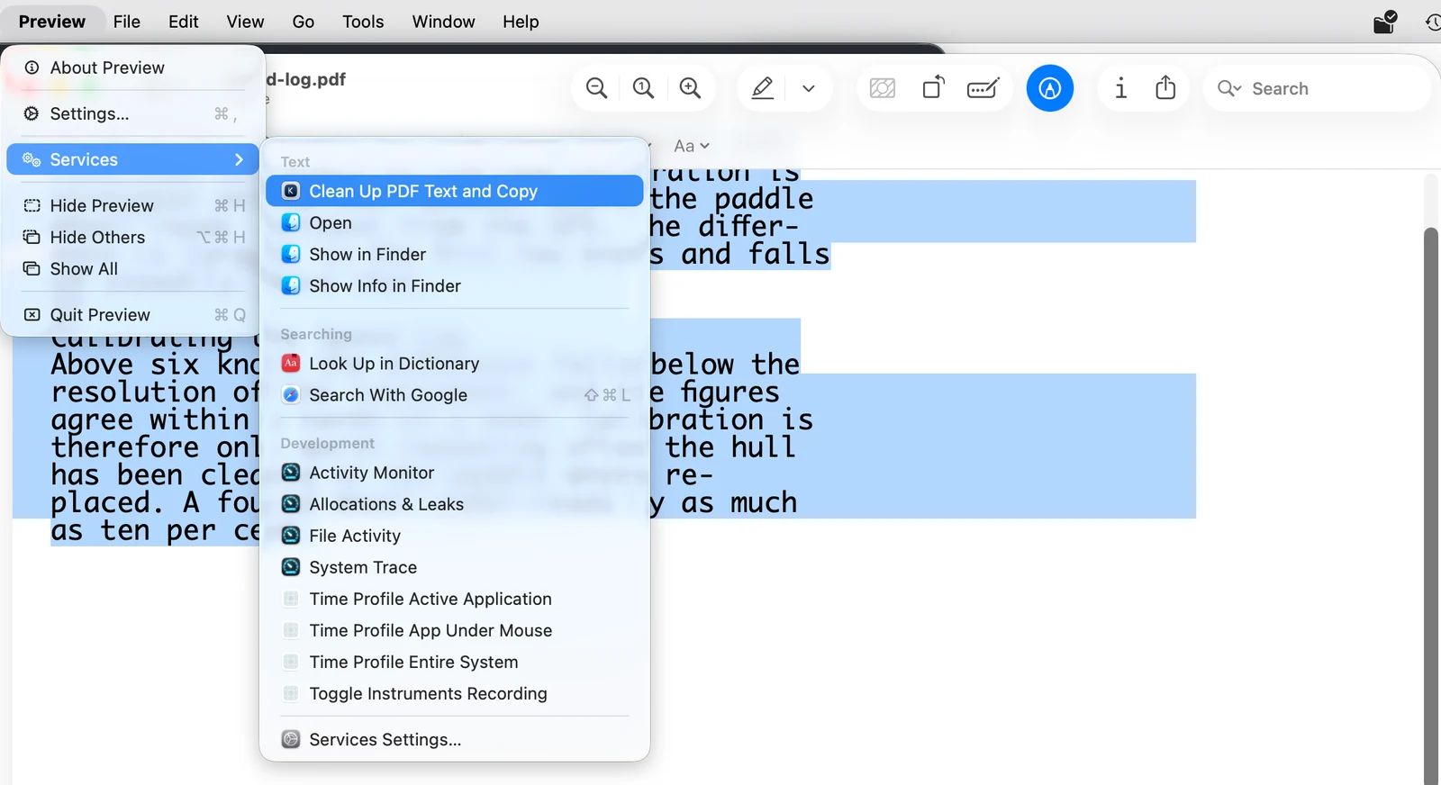The height and width of the screenshot is (785, 1441).
Task: Open the Tools menu in menu bar
Action: (x=363, y=22)
